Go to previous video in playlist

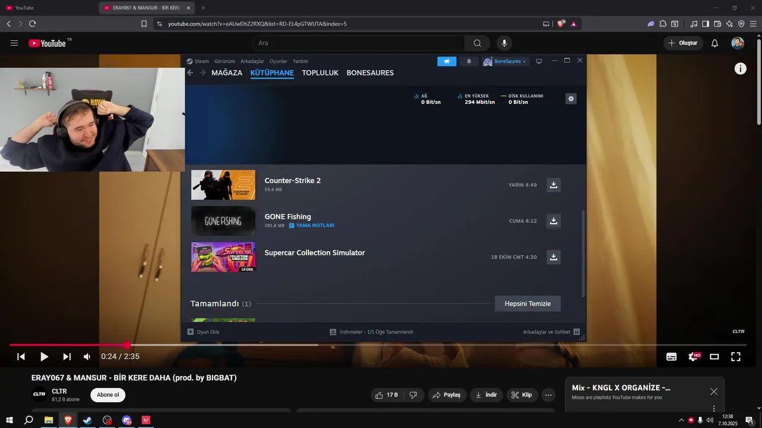pyautogui.click(x=21, y=357)
